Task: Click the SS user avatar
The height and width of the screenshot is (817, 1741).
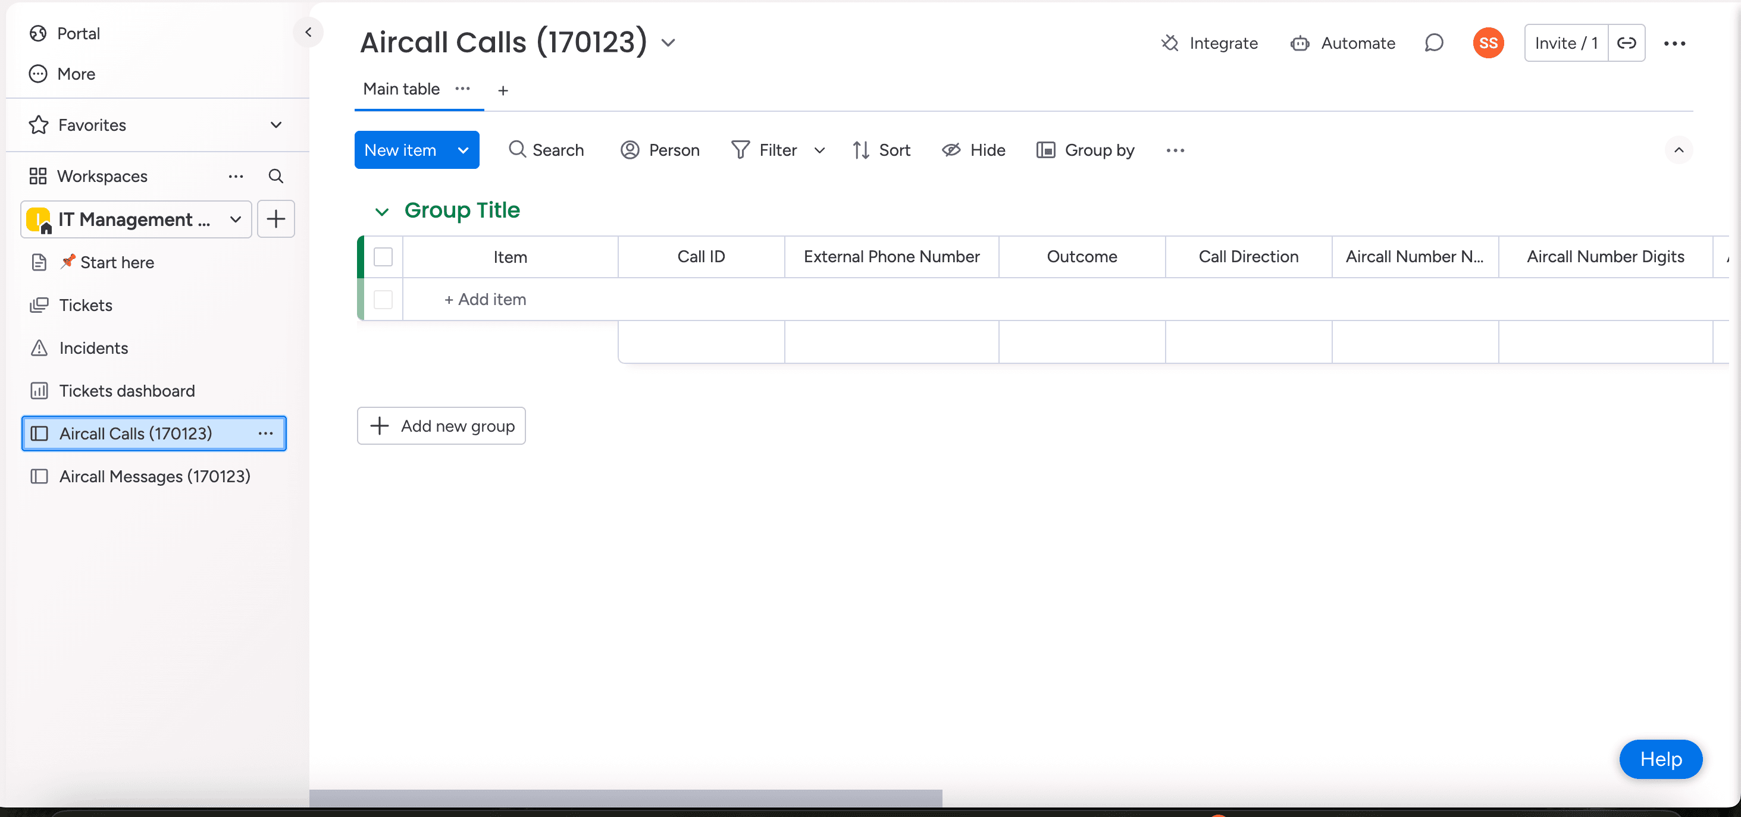Action: (1488, 43)
